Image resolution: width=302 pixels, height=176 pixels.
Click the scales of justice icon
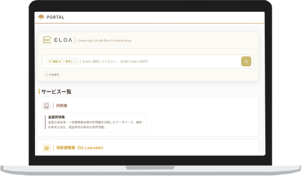[x=46, y=148]
